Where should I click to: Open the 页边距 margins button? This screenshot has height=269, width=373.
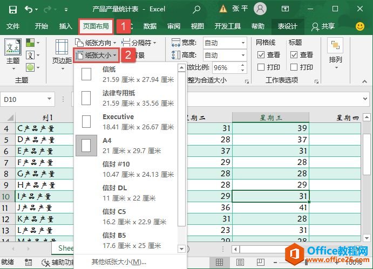(x=62, y=54)
